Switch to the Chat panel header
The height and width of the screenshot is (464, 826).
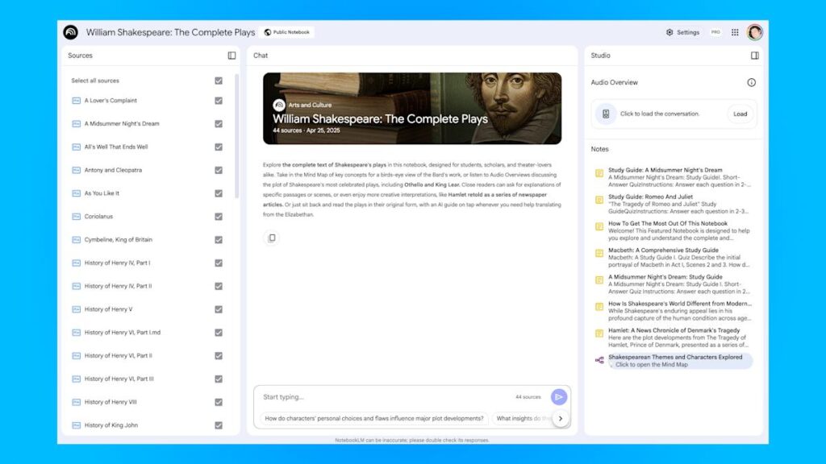260,55
